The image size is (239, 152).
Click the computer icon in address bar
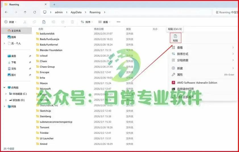(45, 12)
